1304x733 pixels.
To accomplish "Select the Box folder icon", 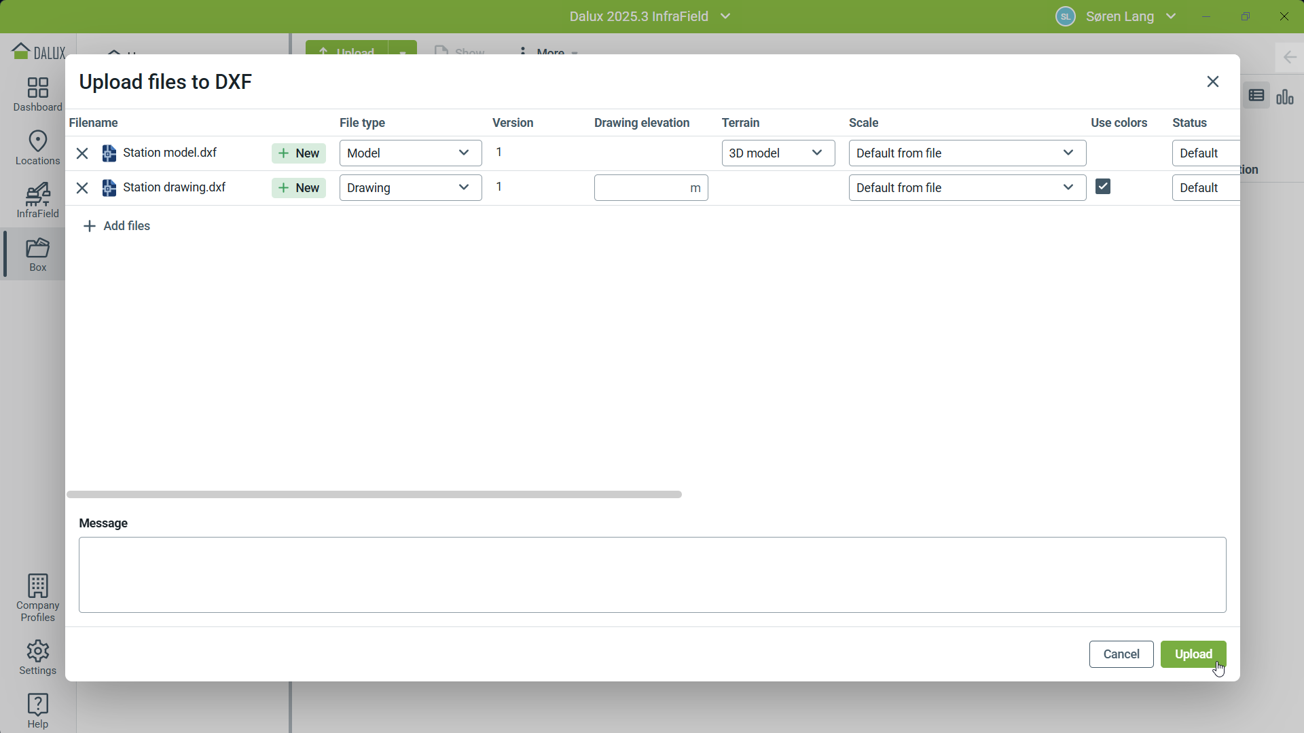I will [x=37, y=254].
